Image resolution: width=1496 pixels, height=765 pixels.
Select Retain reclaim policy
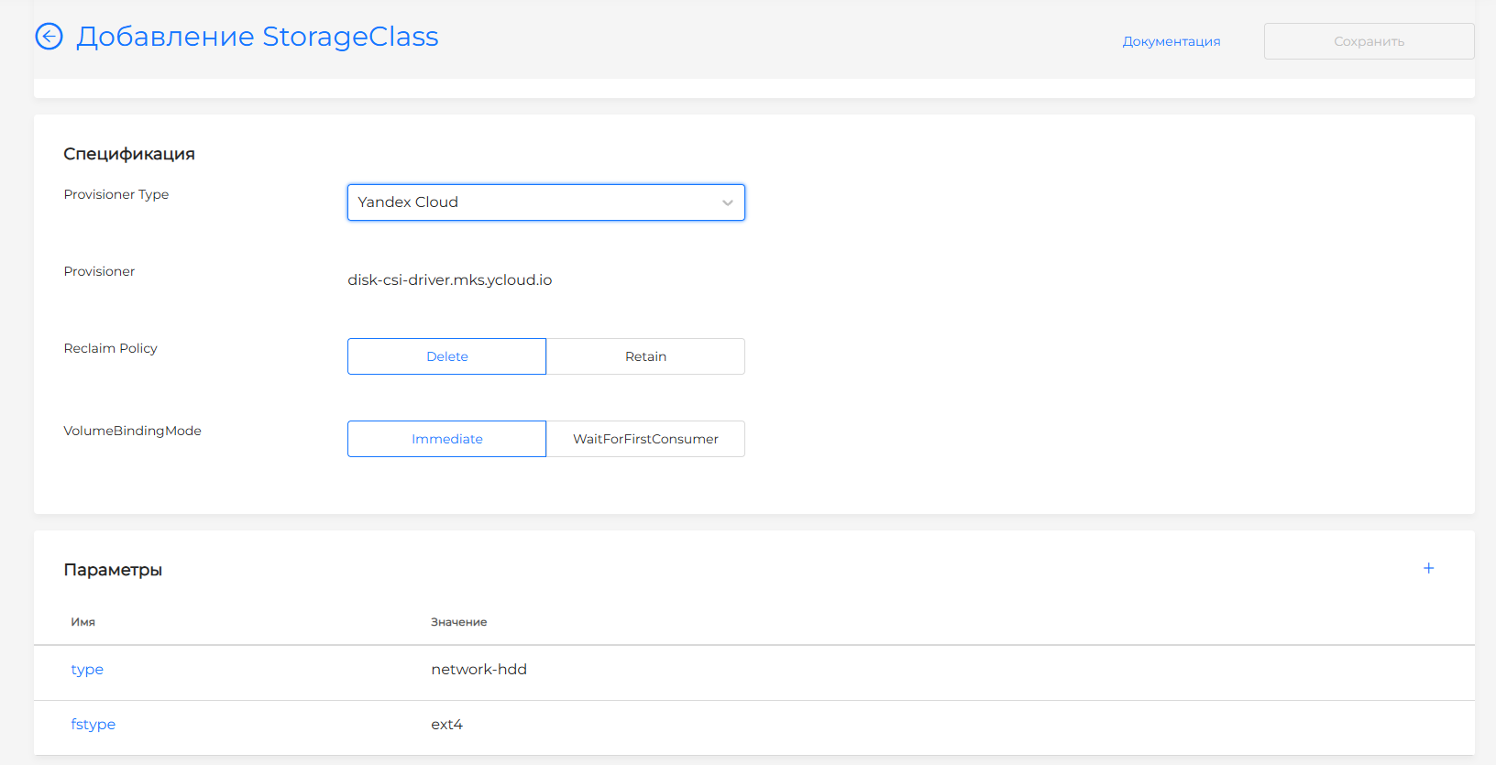(x=645, y=356)
